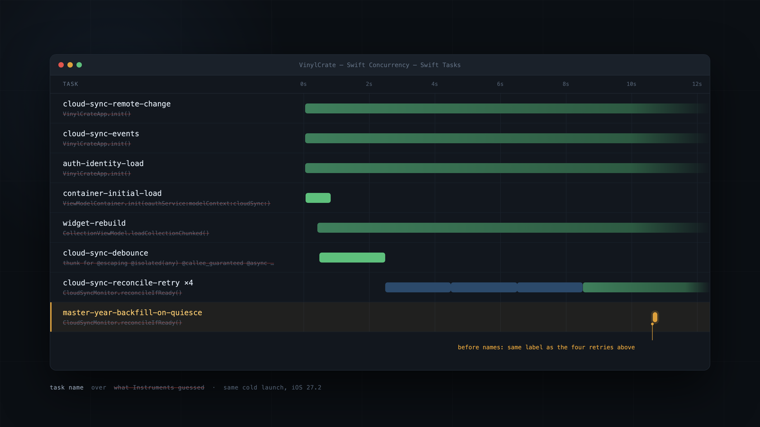Click the auth-identity-load timeline bar
The width and height of the screenshot is (760, 427).
507,168
